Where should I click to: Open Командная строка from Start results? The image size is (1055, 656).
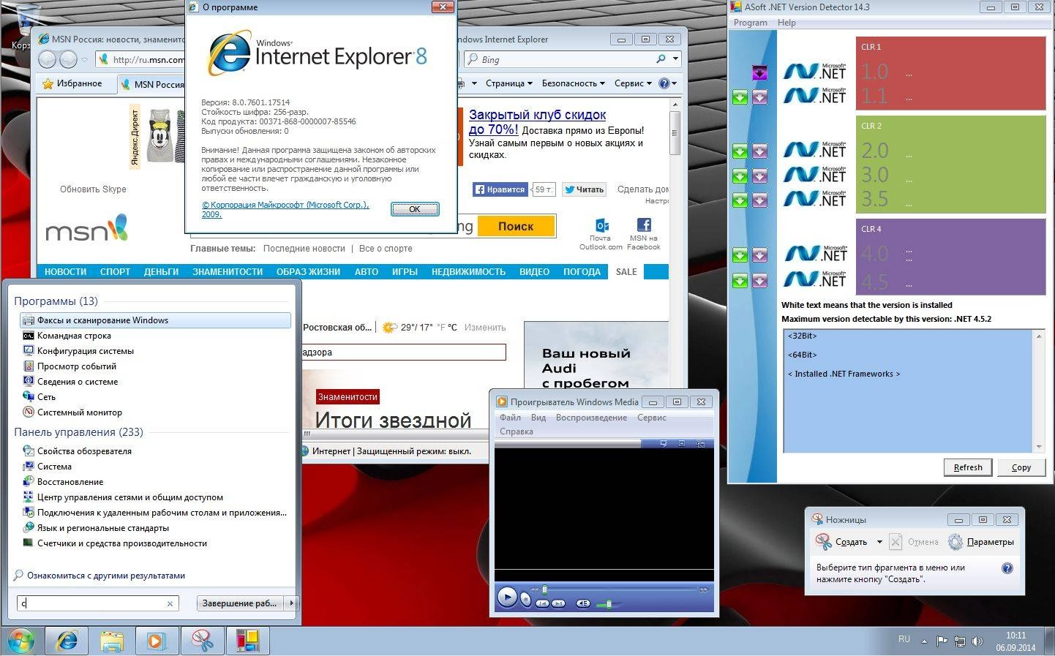tap(74, 336)
